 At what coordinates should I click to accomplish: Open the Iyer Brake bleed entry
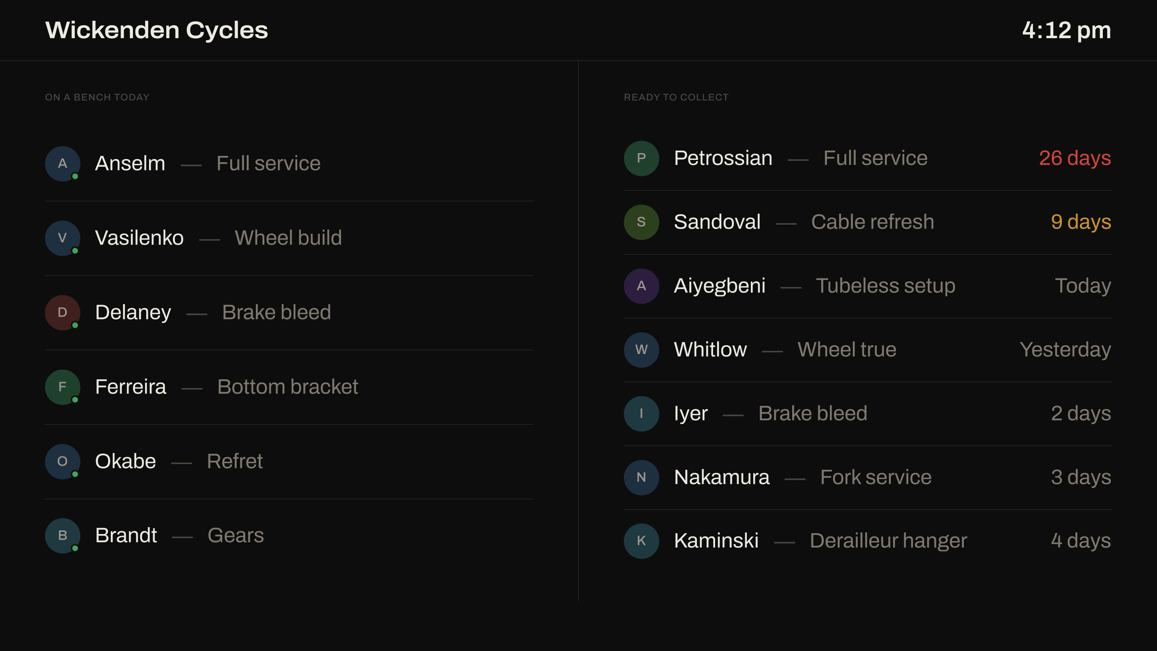tap(868, 414)
